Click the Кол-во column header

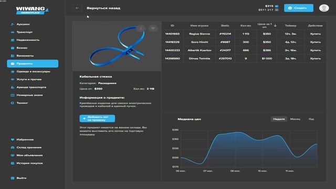[x=246, y=26]
